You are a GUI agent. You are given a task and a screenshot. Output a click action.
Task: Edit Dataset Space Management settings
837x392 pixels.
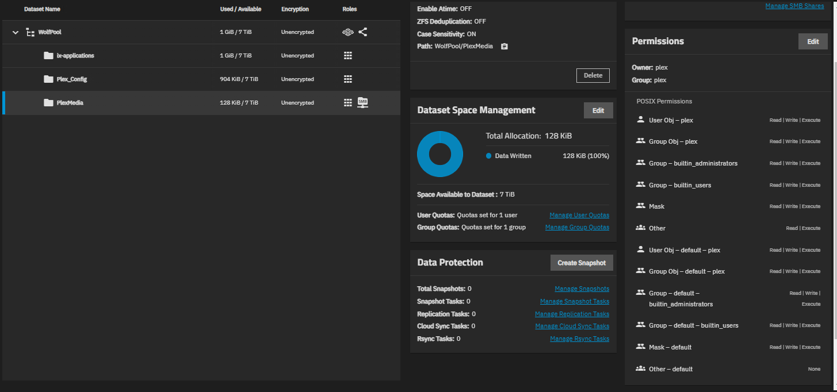pos(598,110)
